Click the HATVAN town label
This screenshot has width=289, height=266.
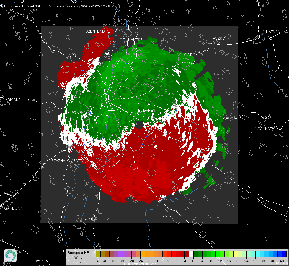click(x=273, y=32)
